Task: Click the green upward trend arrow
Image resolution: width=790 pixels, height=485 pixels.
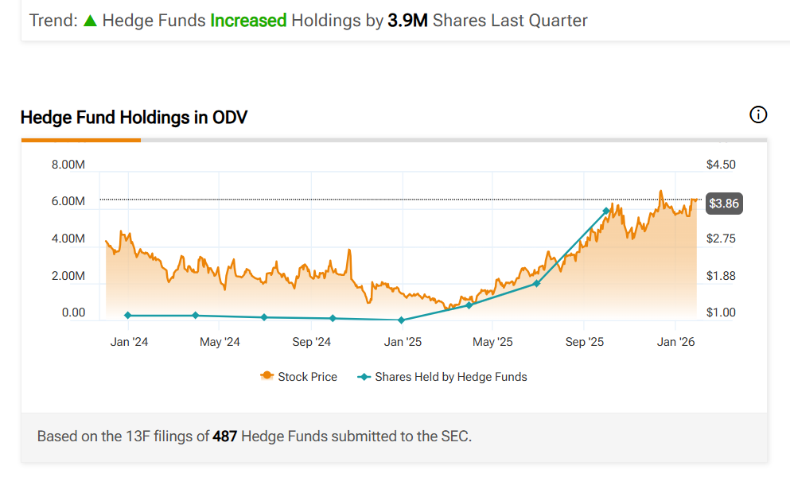Action: 90,21
